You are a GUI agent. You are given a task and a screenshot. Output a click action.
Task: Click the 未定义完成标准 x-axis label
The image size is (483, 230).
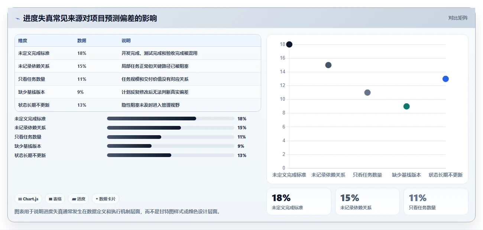click(x=289, y=175)
